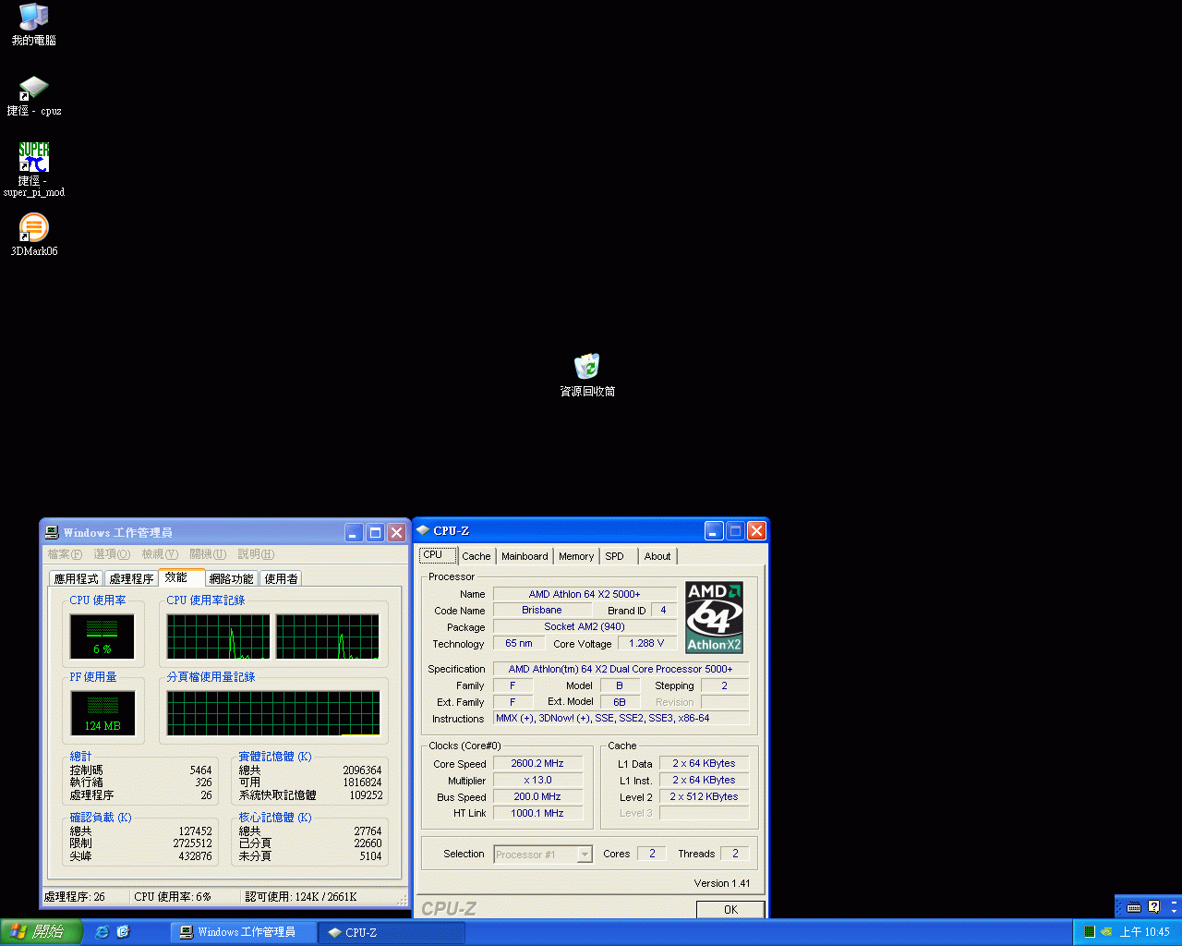Minimize the CPU-Z window
Image resolution: width=1182 pixels, height=946 pixels.
(714, 530)
